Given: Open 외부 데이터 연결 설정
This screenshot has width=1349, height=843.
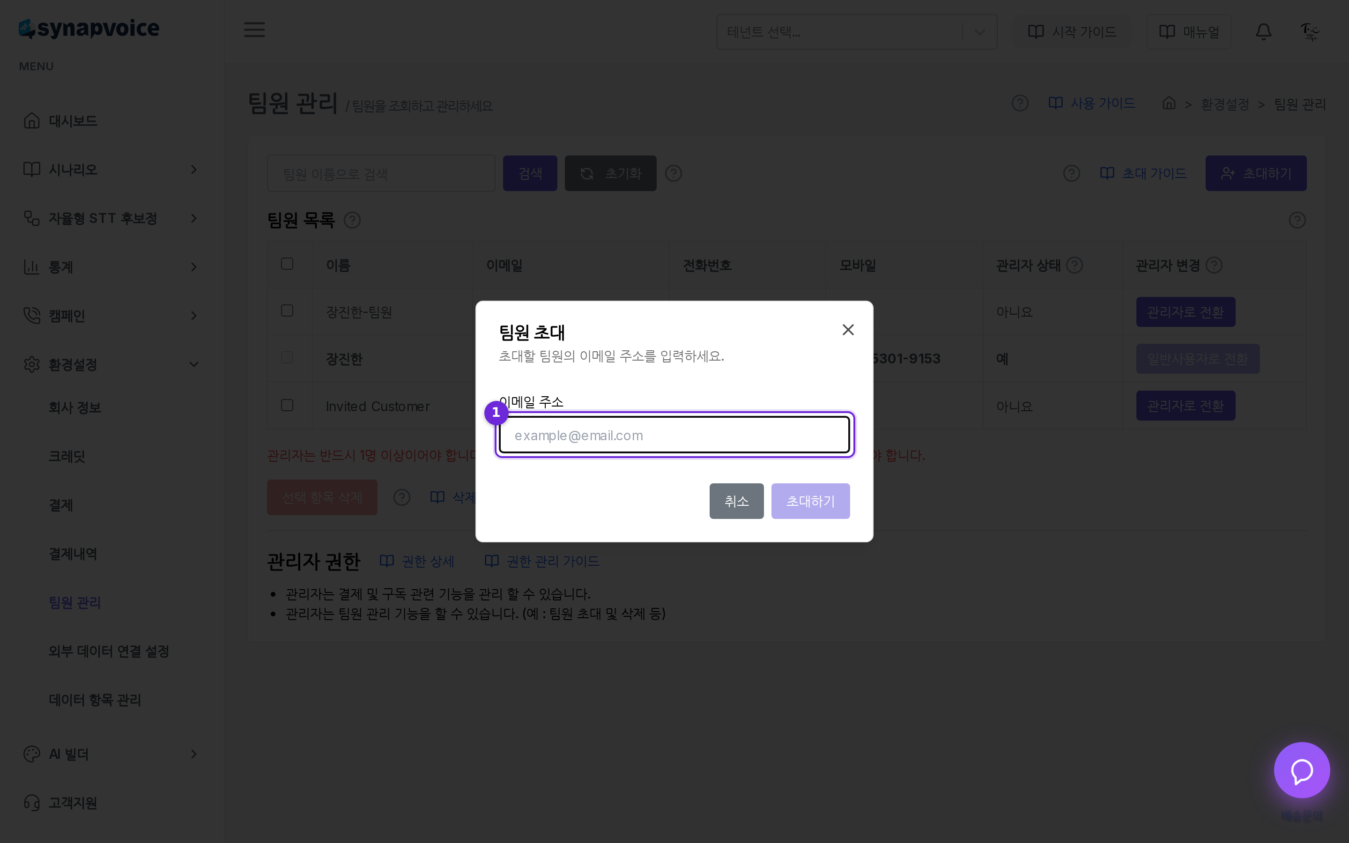Looking at the screenshot, I should coord(109,651).
